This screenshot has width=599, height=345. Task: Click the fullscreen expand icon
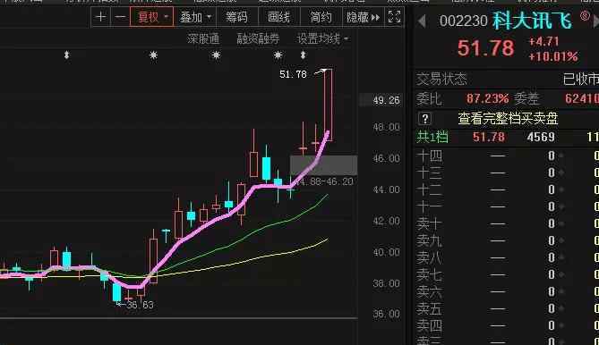(x=394, y=17)
